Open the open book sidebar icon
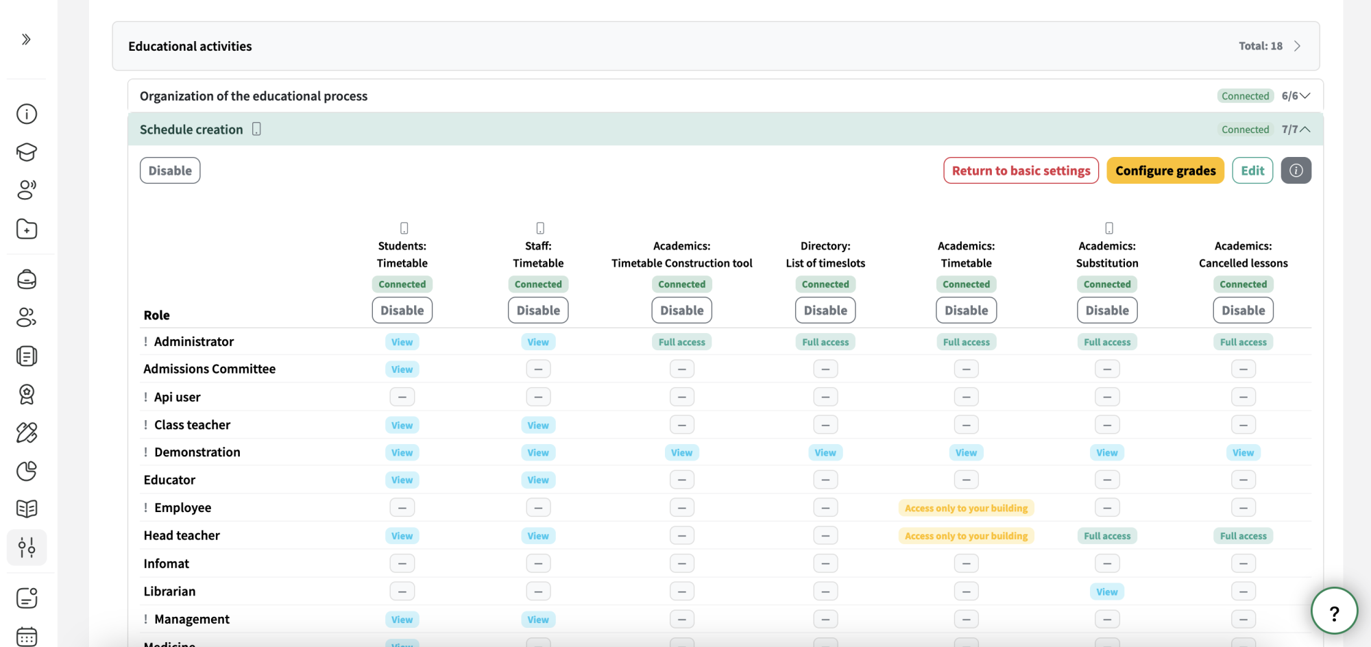The image size is (1371, 647). [x=27, y=509]
